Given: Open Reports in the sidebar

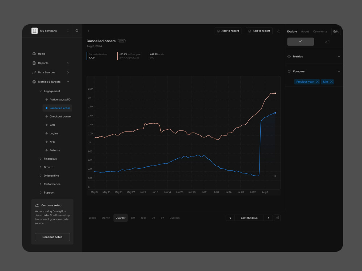Looking at the screenshot, I should pos(43,63).
